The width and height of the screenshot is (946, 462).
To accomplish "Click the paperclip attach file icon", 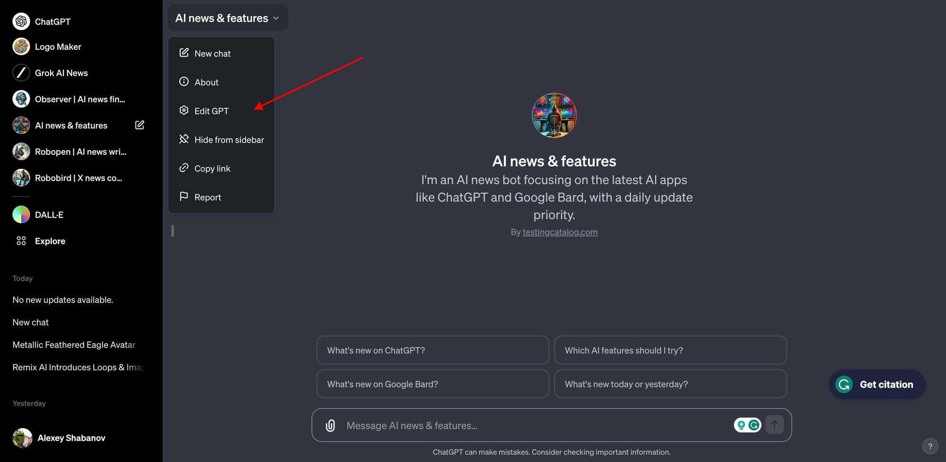I will pos(331,426).
